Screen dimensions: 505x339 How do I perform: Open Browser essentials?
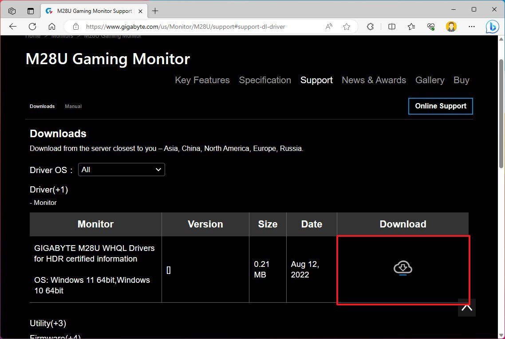tap(431, 27)
